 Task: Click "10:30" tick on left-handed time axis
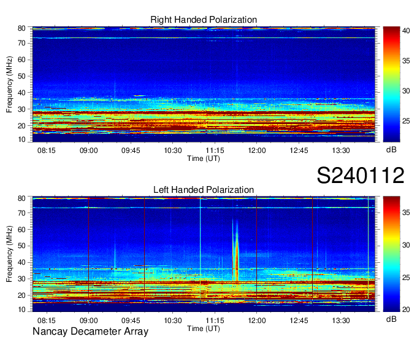pyautogui.click(x=172, y=321)
